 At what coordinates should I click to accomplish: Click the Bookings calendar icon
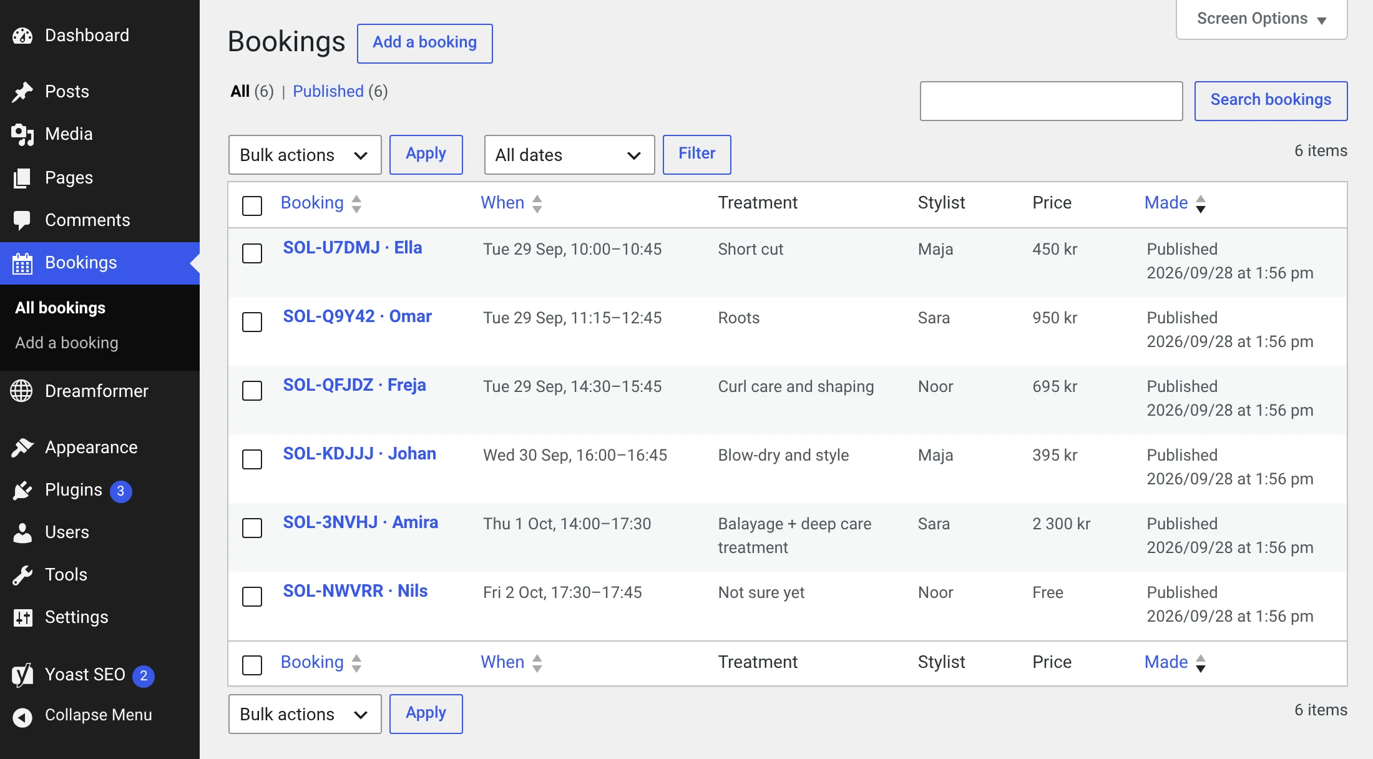22,263
